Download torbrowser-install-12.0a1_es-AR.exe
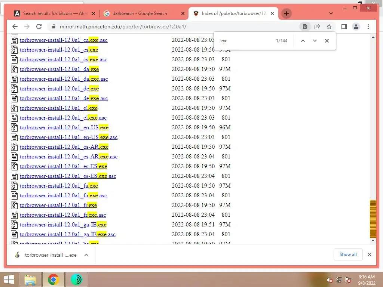The image size is (383, 287). (64, 147)
